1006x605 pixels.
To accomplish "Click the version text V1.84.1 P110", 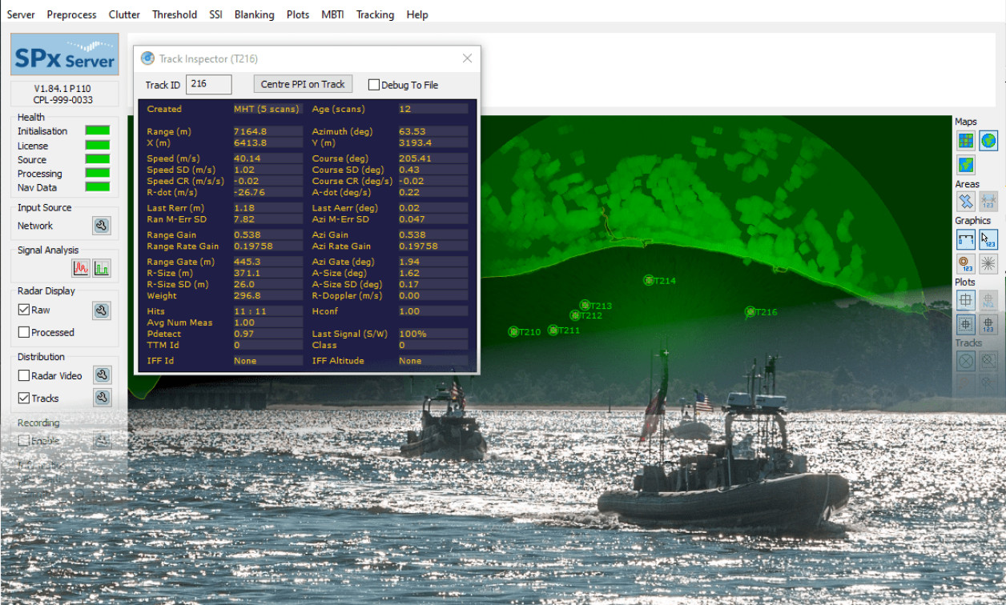I will pos(63,88).
